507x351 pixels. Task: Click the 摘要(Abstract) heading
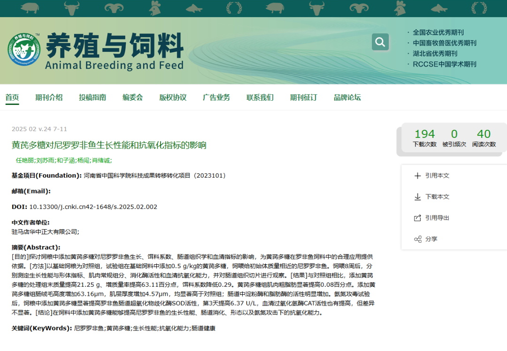pyautogui.click(x=36, y=248)
